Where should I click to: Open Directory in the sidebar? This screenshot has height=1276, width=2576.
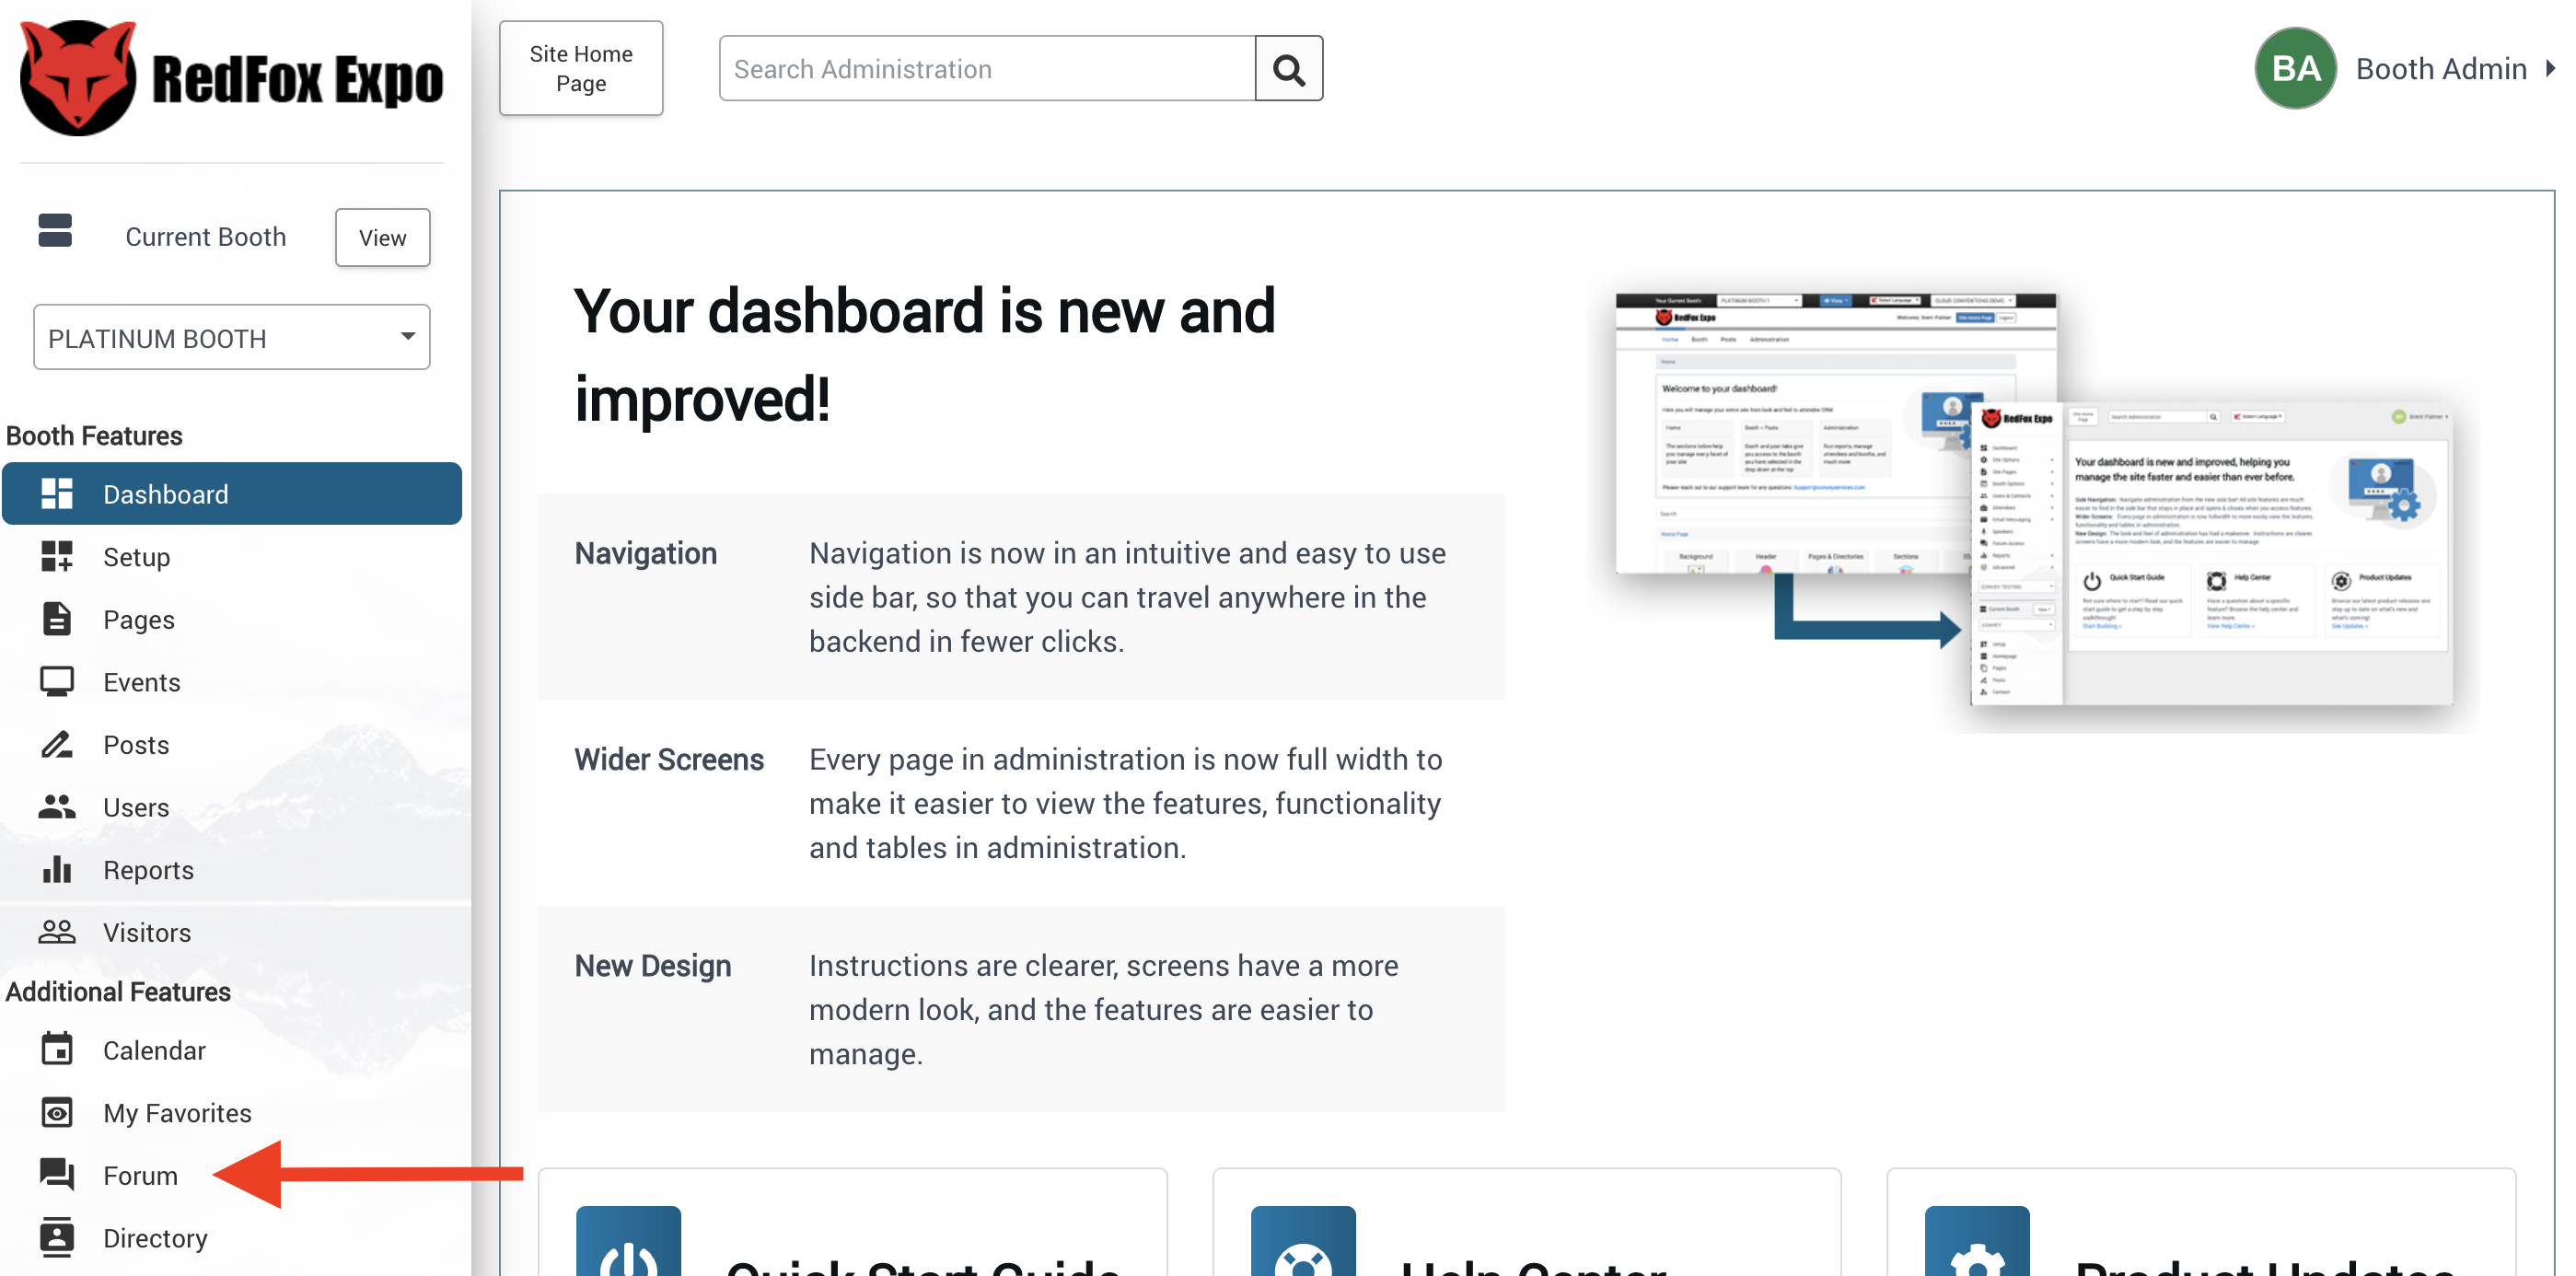232,1237
